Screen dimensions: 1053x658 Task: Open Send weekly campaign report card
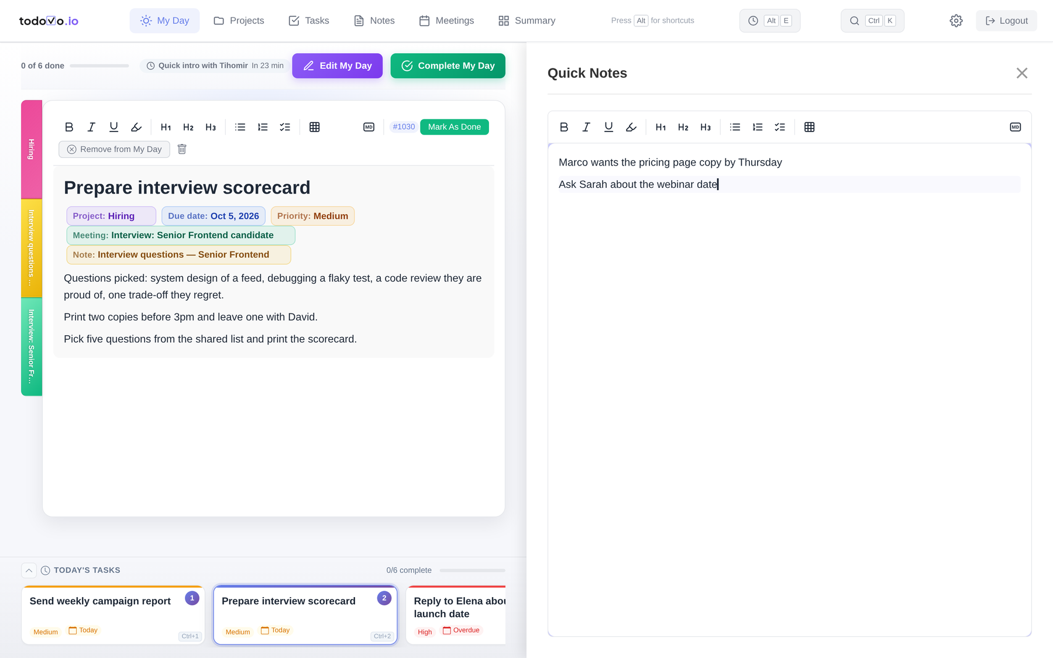113,615
